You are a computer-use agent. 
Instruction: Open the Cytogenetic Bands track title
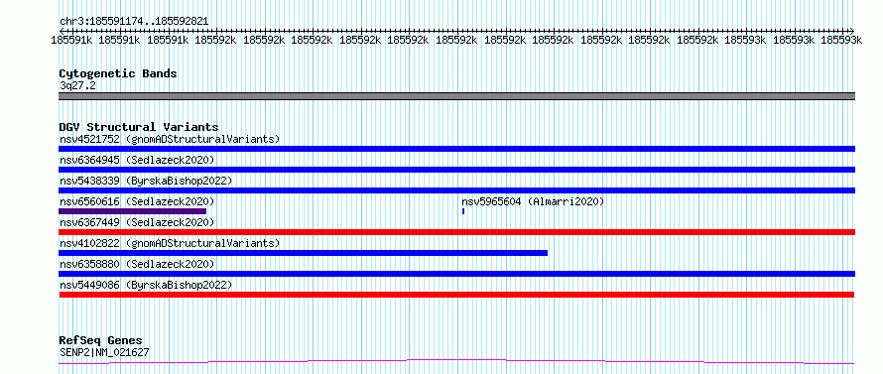(118, 73)
